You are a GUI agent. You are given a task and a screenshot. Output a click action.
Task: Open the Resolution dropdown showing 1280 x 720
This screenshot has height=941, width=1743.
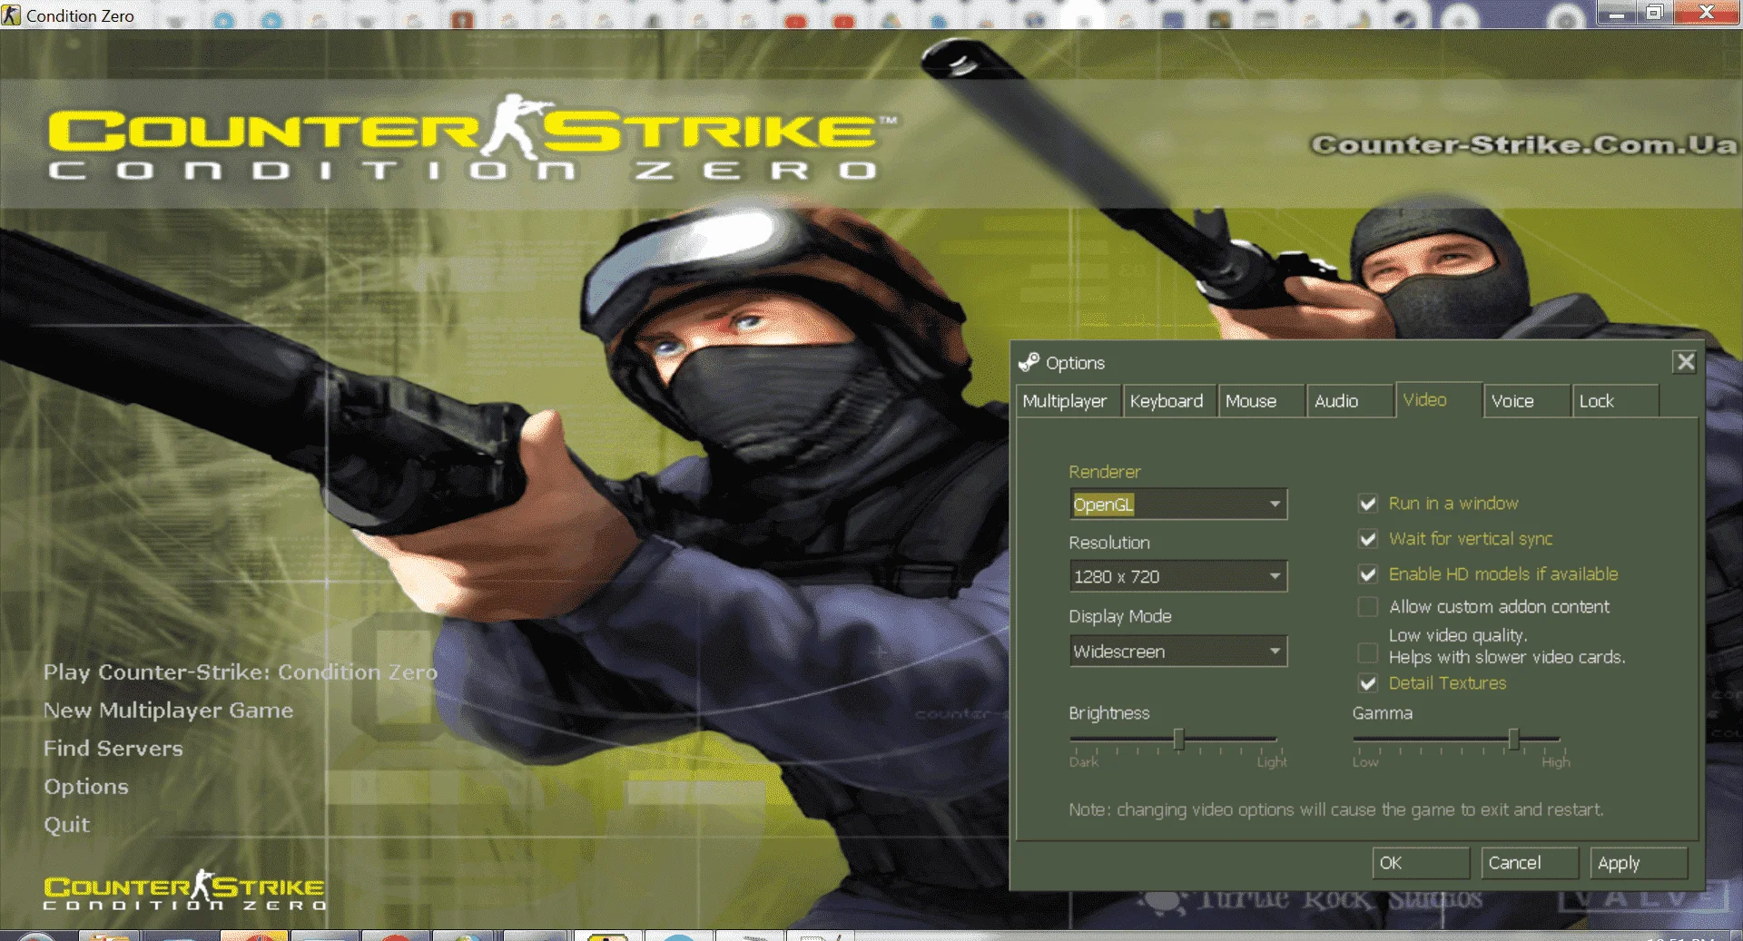coord(1178,576)
